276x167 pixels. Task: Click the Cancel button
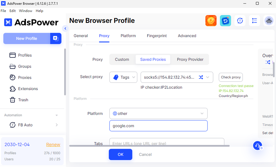tap(145, 155)
